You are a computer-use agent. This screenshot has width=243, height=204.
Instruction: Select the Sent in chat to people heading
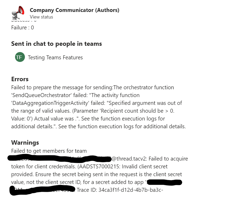(x=57, y=43)
